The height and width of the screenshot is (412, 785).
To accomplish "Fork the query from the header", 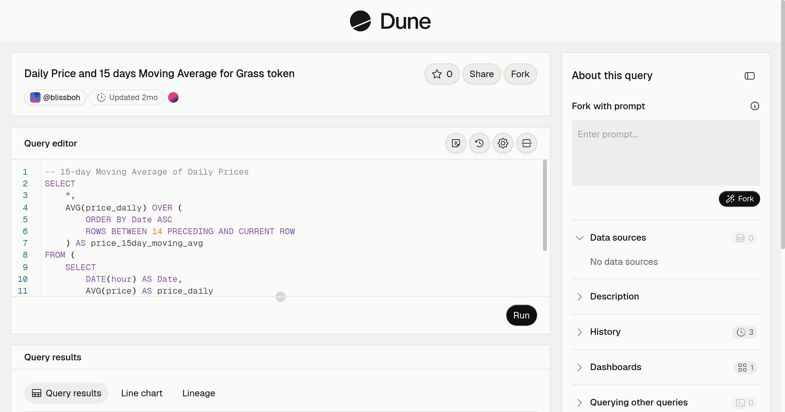I will pyautogui.click(x=520, y=74).
